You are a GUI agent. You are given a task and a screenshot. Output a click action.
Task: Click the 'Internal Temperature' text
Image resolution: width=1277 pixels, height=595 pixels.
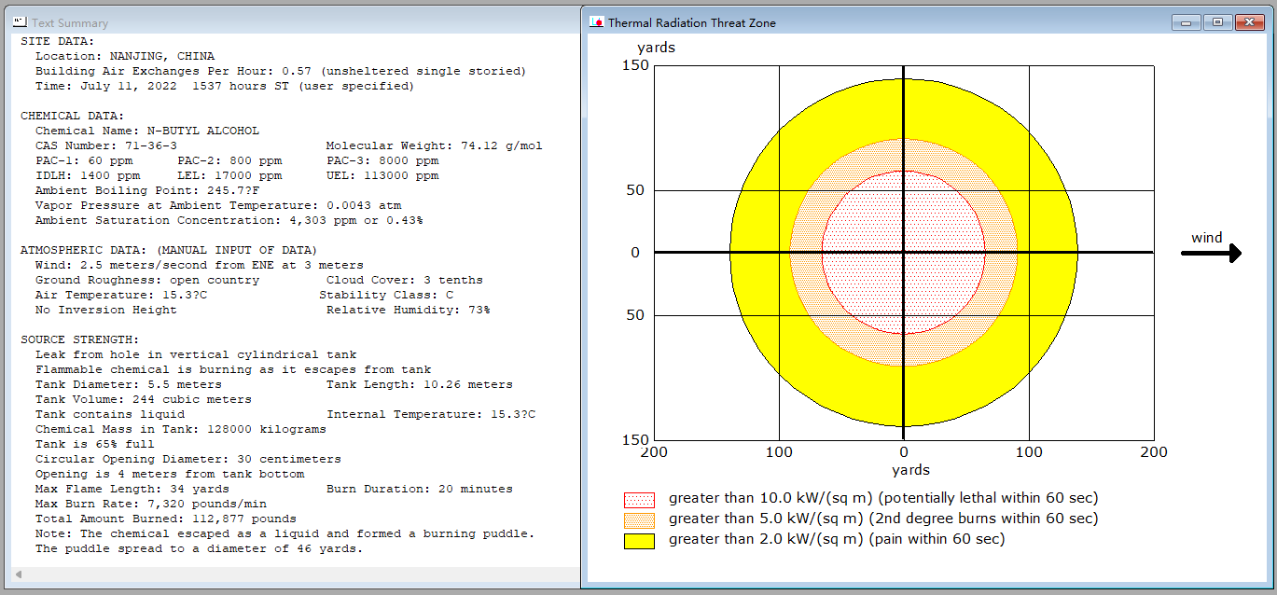click(431, 414)
